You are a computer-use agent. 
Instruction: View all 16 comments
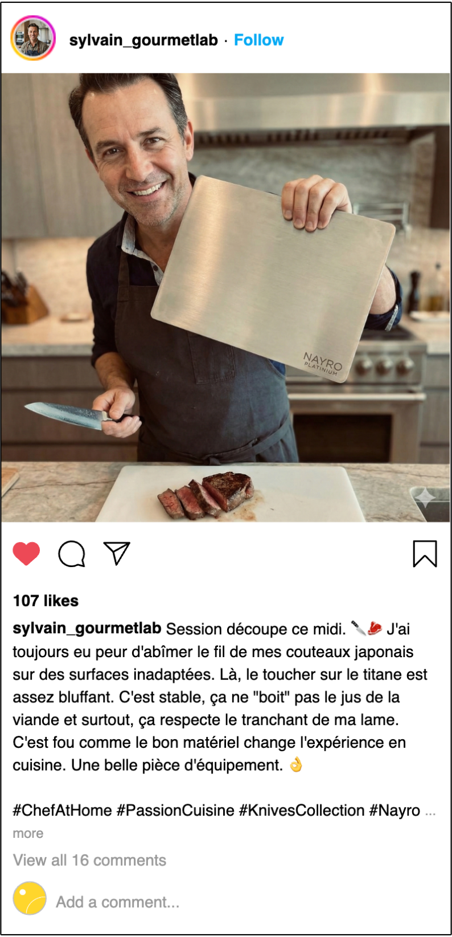(x=89, y=860)
